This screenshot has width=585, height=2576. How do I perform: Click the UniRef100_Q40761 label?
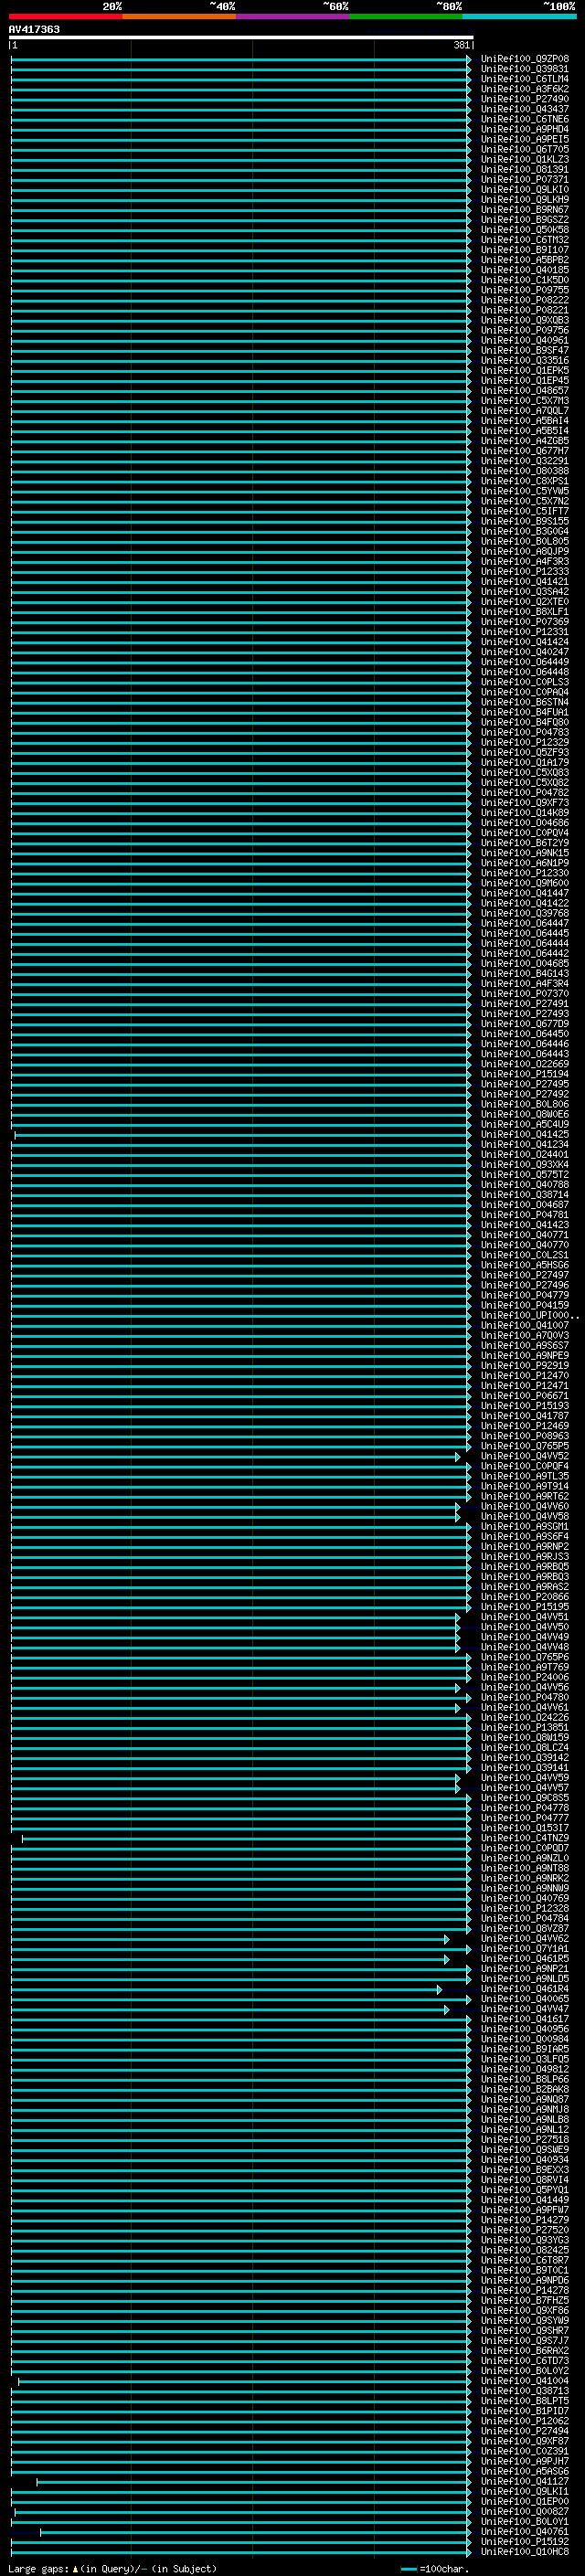[x=524, y=2532]
